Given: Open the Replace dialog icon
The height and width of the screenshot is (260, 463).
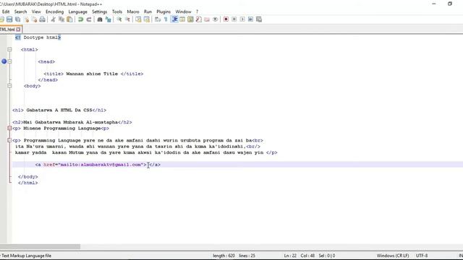Looking at the screenshot, I should (108, 19).
